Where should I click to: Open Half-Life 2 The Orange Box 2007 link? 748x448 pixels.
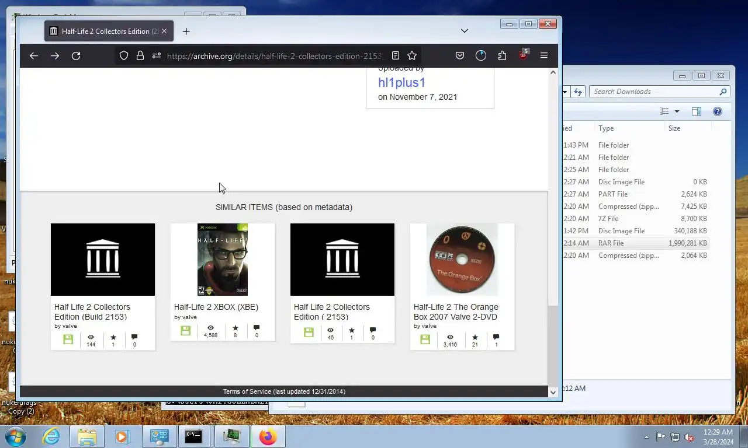pos(456,311)
